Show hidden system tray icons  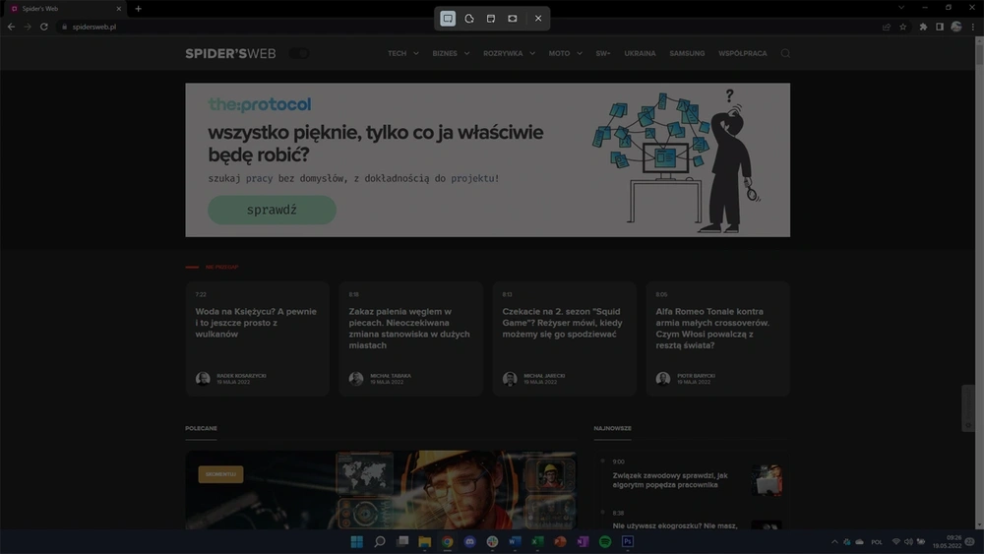coord(834,541)
